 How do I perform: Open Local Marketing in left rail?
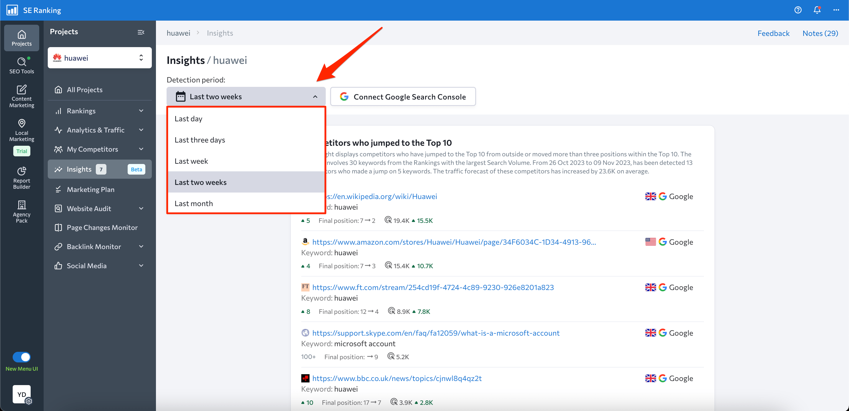tap(22, 130)
